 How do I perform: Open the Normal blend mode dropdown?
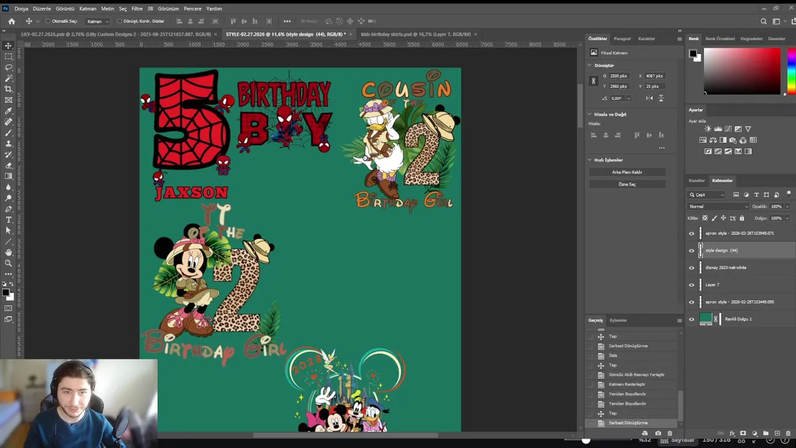(718, 207)
